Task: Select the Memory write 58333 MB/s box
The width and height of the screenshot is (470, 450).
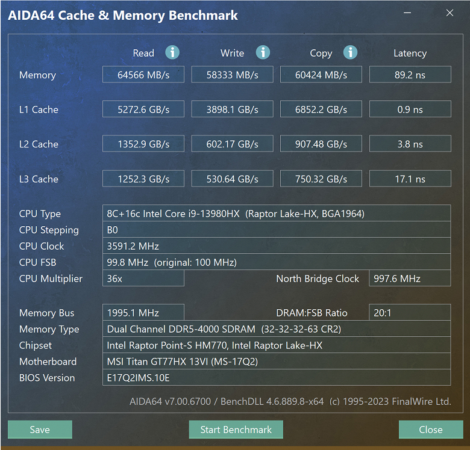Action: 233,75
